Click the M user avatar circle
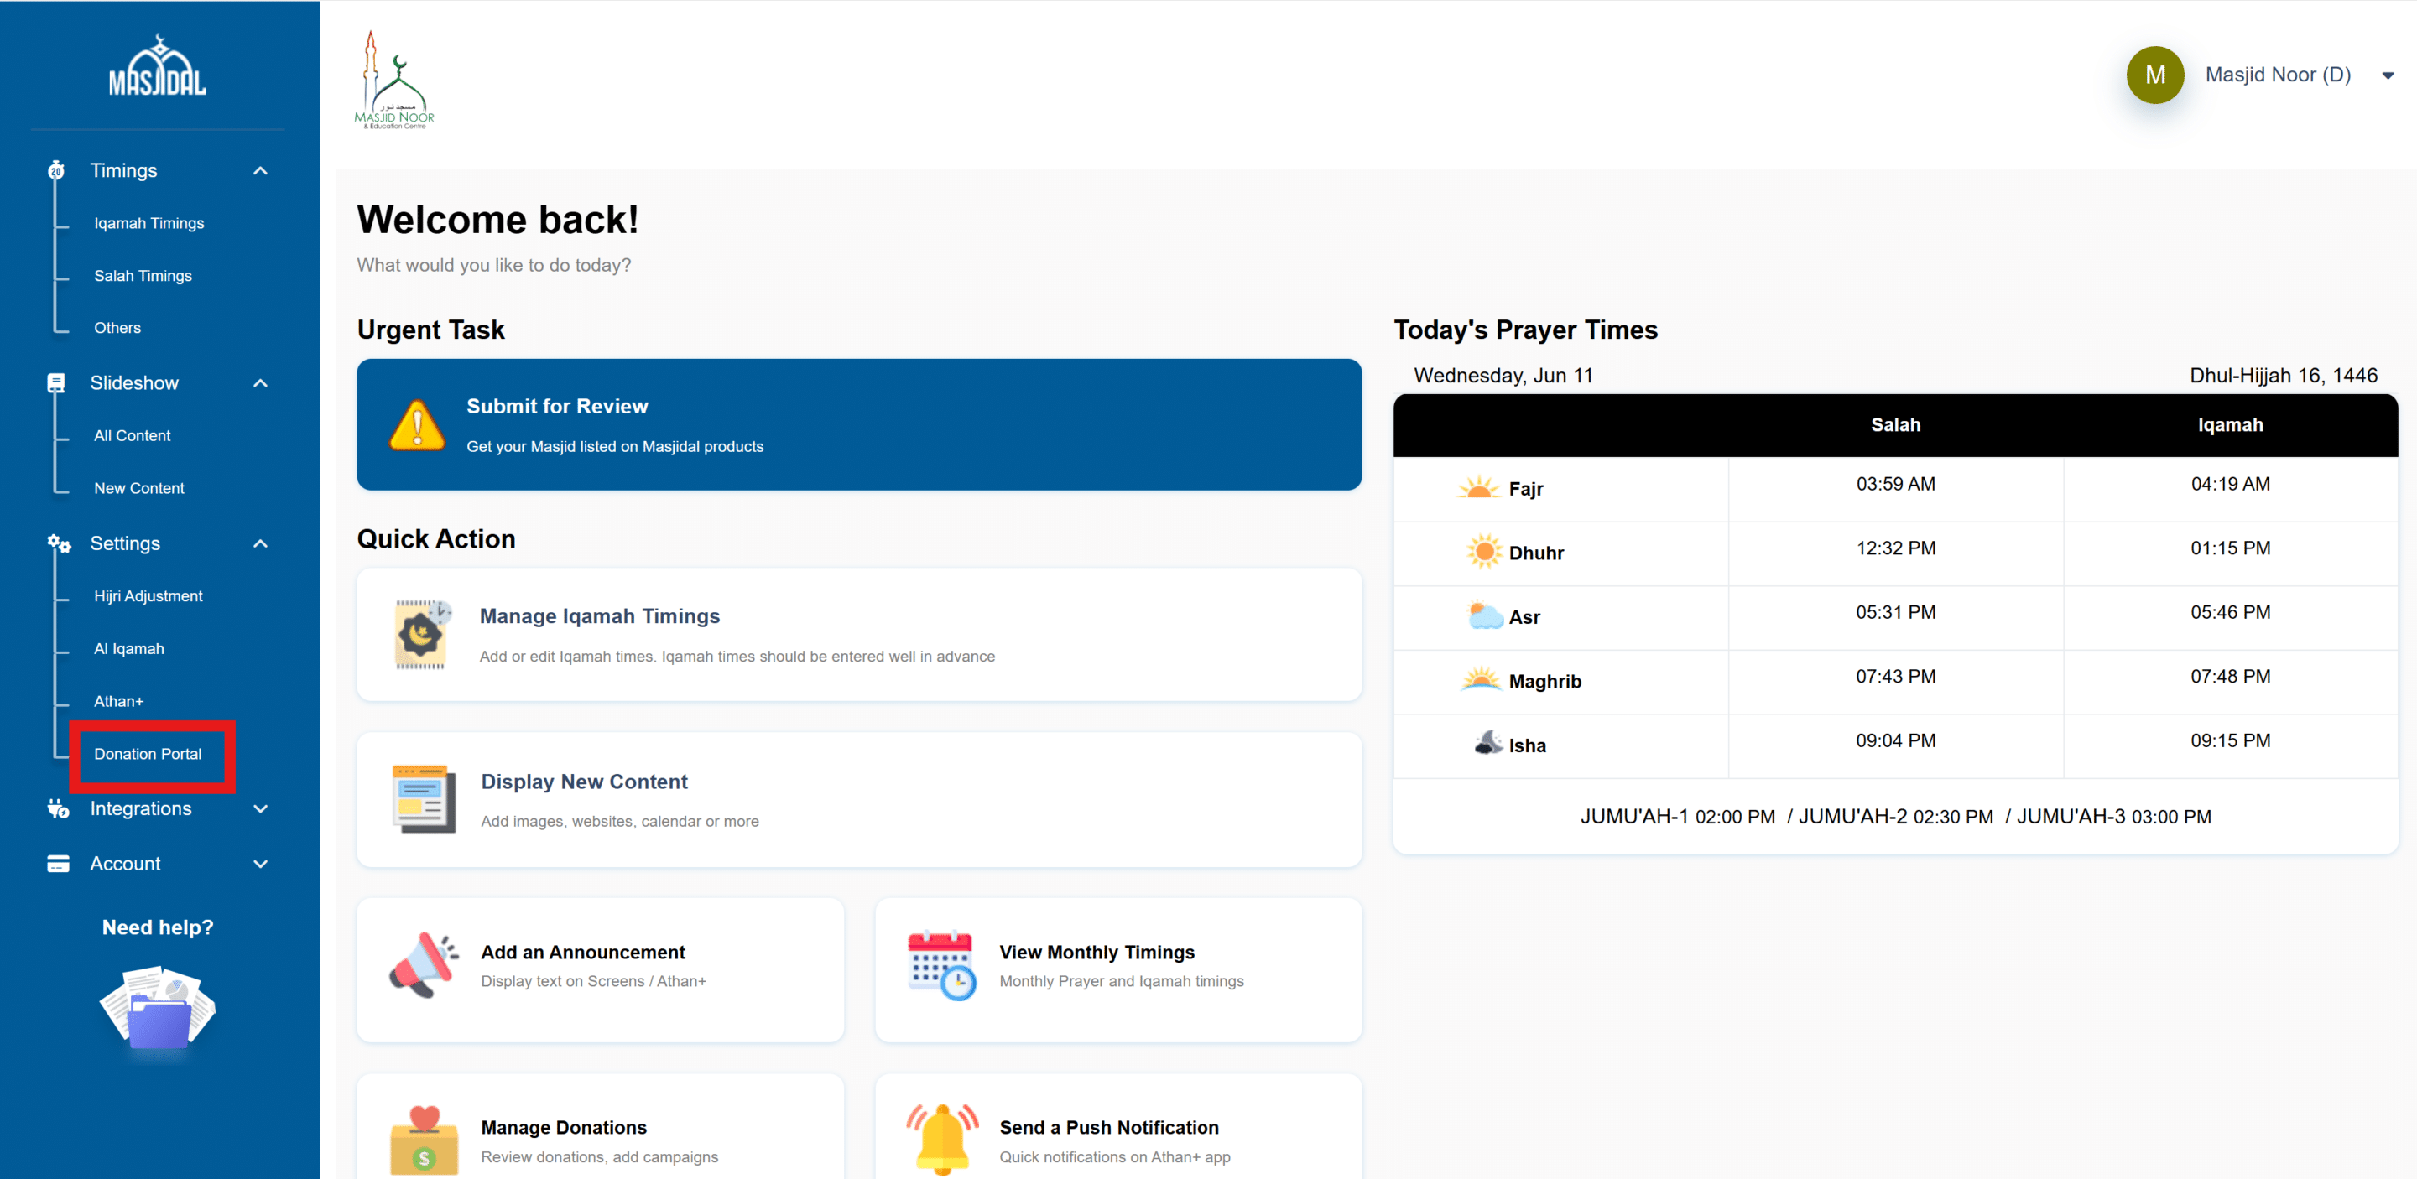 point(2154,75)
